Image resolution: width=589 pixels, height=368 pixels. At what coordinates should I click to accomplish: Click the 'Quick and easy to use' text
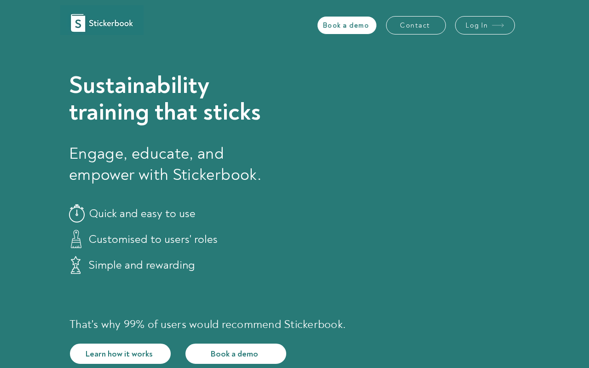click(142, 213)
